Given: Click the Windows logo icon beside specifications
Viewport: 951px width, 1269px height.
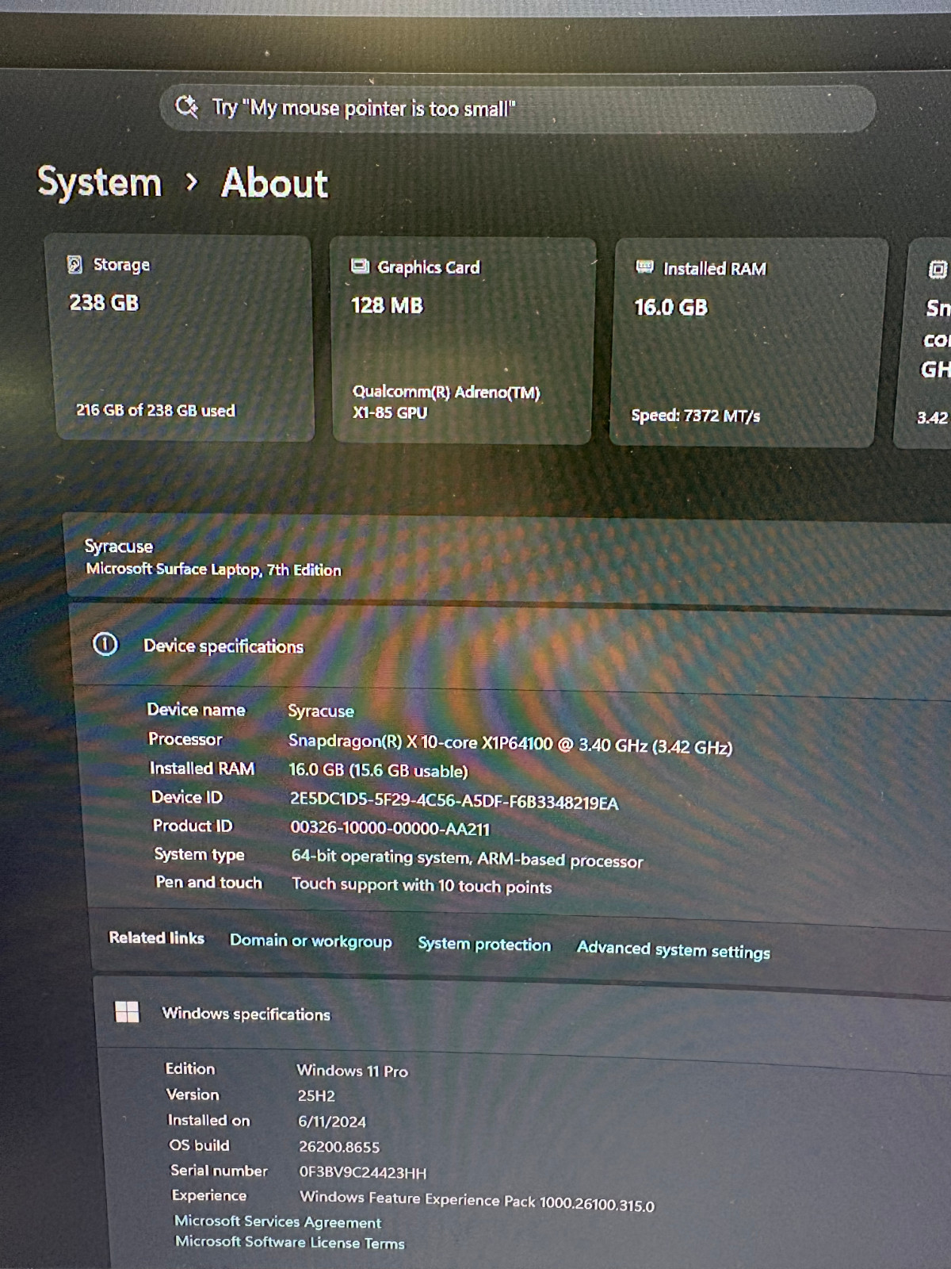Looking at the screenshot, I should pyautogui.click(x=127, y=1011).
